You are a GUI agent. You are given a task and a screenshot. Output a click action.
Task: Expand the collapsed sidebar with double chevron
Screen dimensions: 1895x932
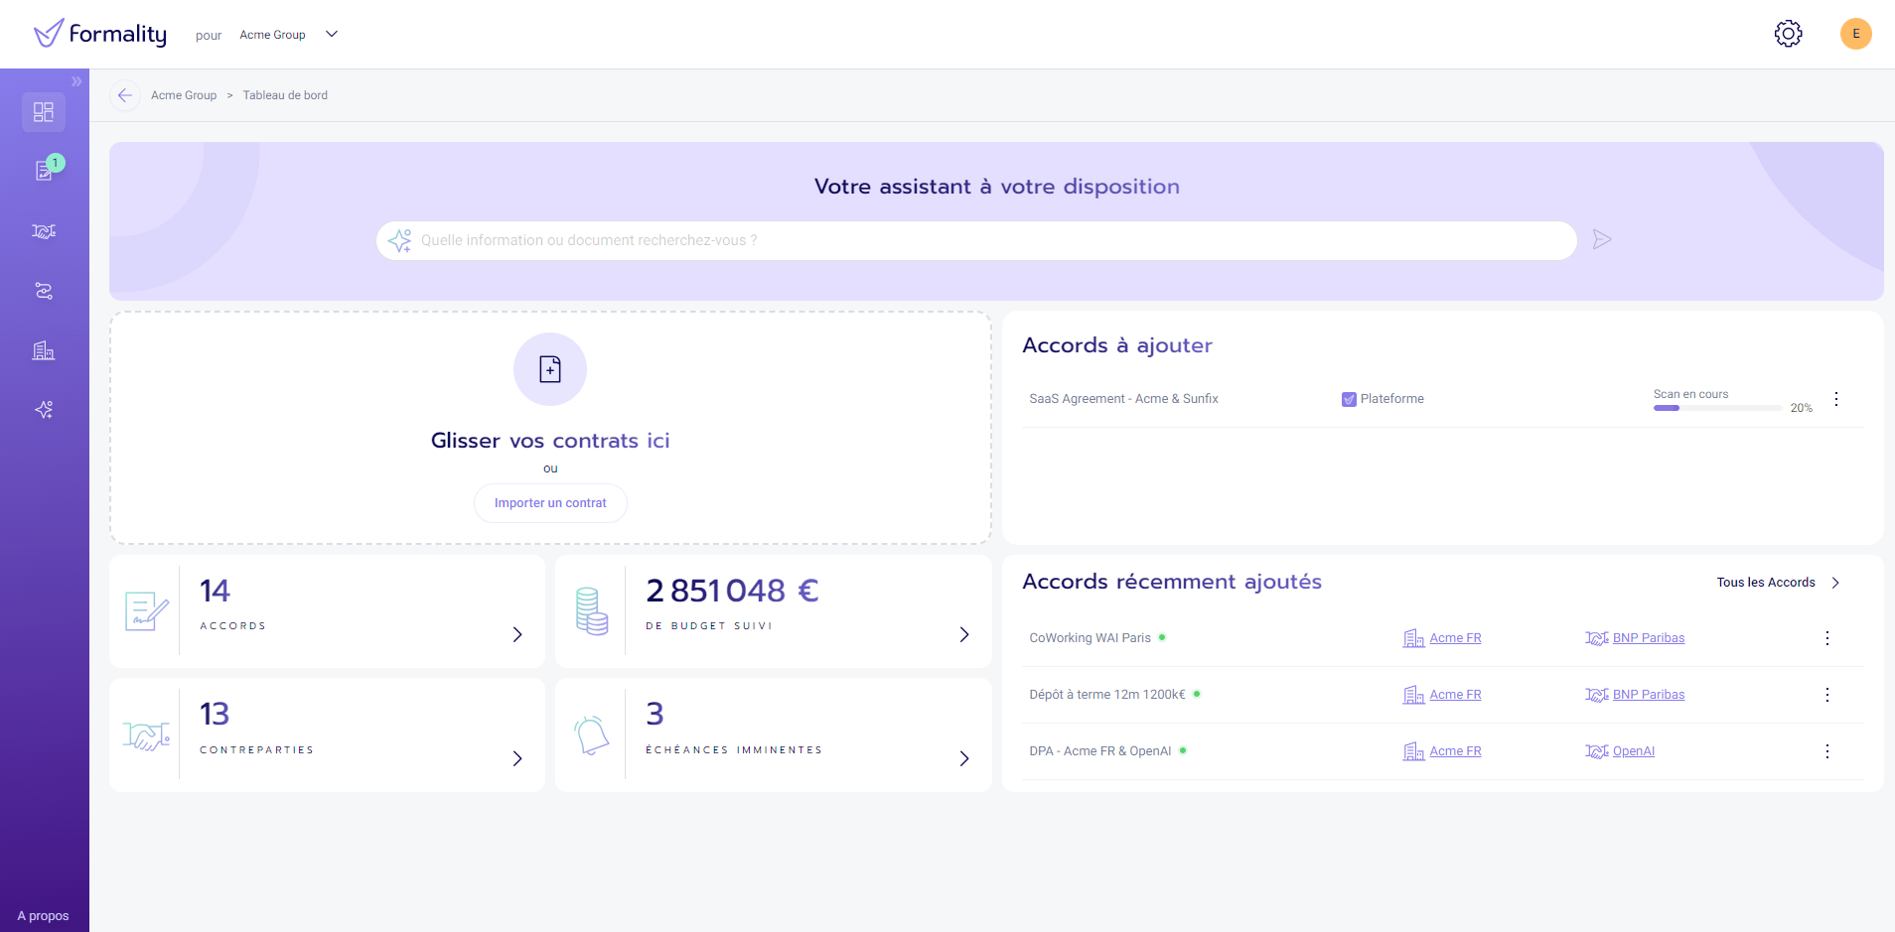76,81
